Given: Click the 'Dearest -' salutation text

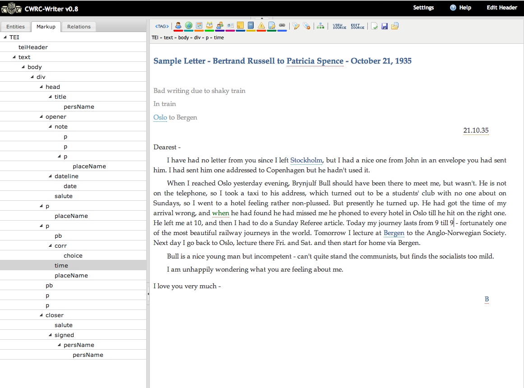Looking at the screenshot, I should (167, 147).
